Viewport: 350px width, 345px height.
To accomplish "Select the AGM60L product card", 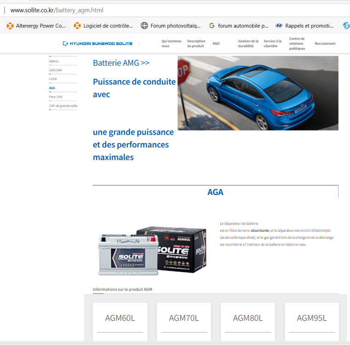I will pyautogui.click(x=120, y=318).
